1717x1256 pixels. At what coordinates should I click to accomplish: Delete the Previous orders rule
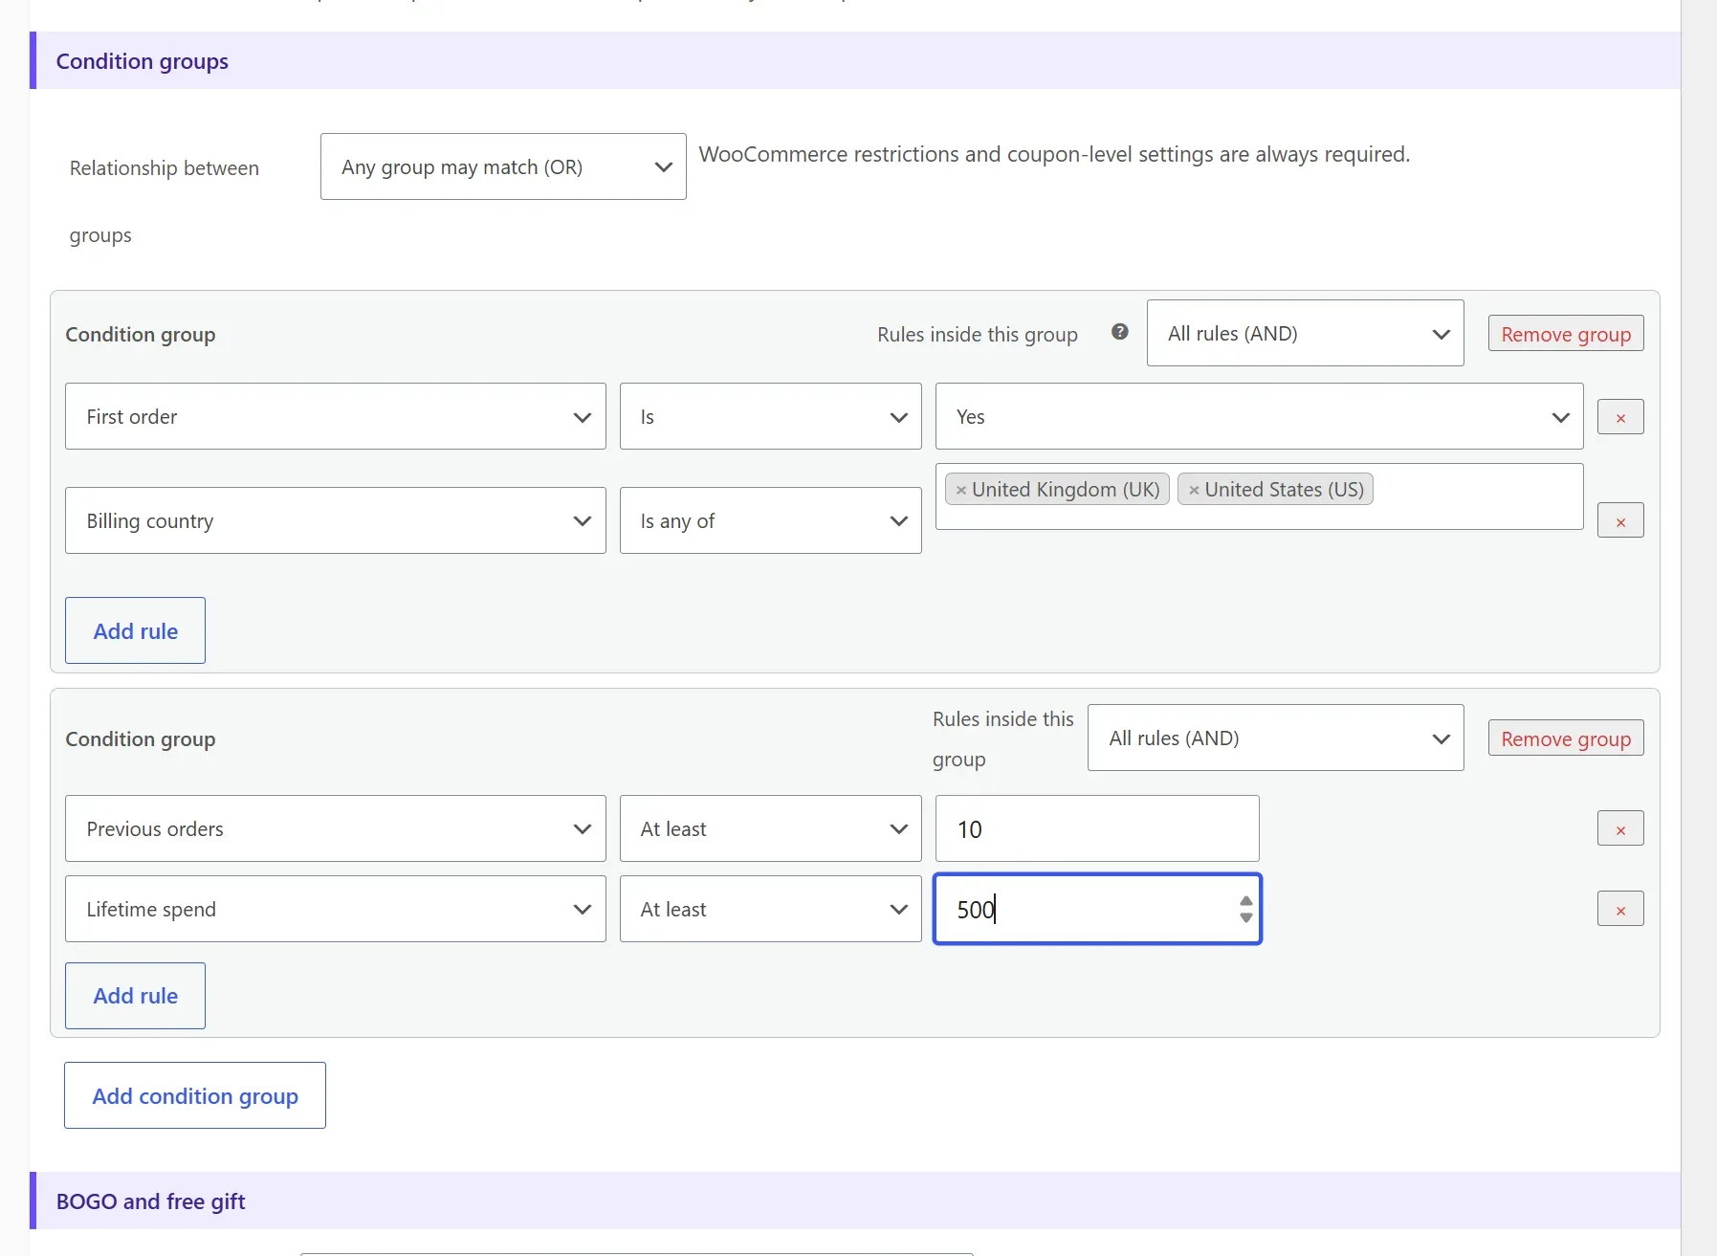1620,829
